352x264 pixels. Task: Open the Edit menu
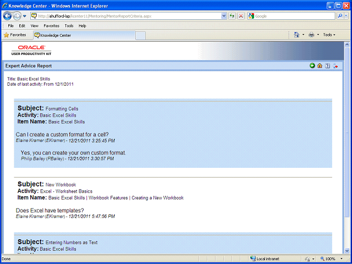(x=22, y=26)
